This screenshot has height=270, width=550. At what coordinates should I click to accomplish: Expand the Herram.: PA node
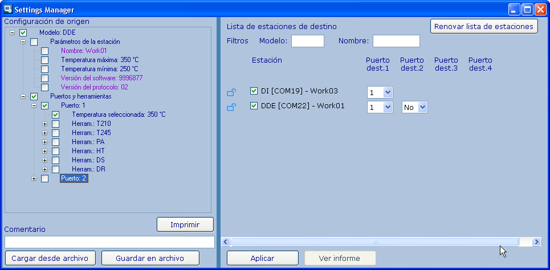tap(45, 142)
